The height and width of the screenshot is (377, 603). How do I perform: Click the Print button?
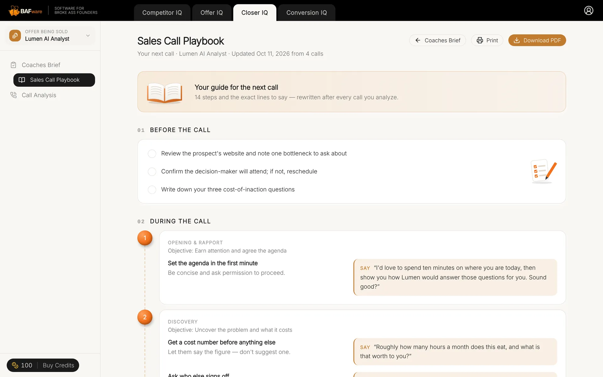pyautogui.click(x=487, y=40)
